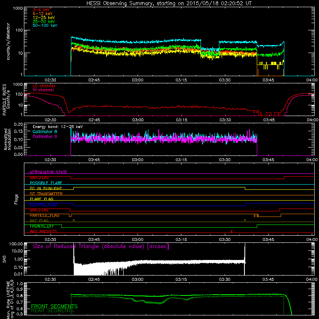Viewport: 319px width, 319px height.
Task: Select the Collimator 8 legend label
Action: 45,132
